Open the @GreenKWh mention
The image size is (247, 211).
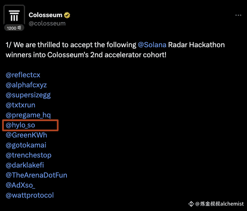pos(26,135)
